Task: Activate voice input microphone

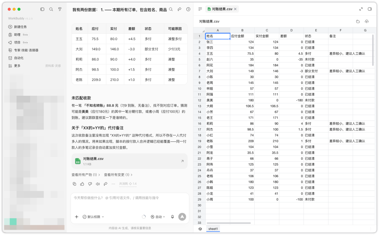Action: [x=172, y=217]
